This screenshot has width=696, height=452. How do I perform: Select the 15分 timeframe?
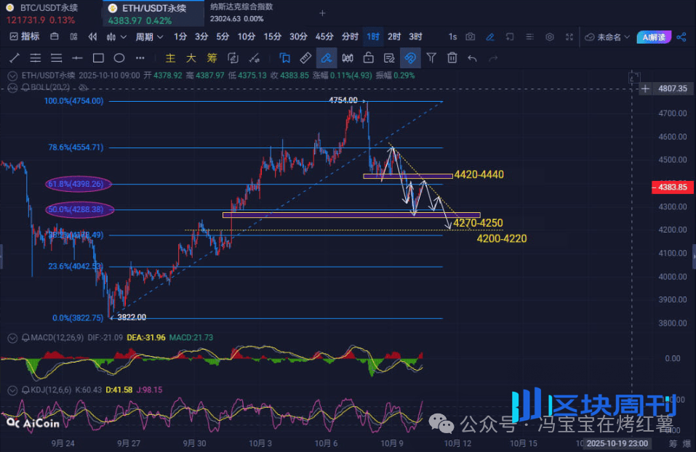tap(273, 36)
